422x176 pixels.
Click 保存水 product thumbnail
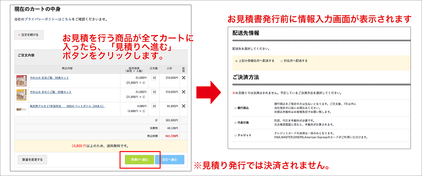21,109
